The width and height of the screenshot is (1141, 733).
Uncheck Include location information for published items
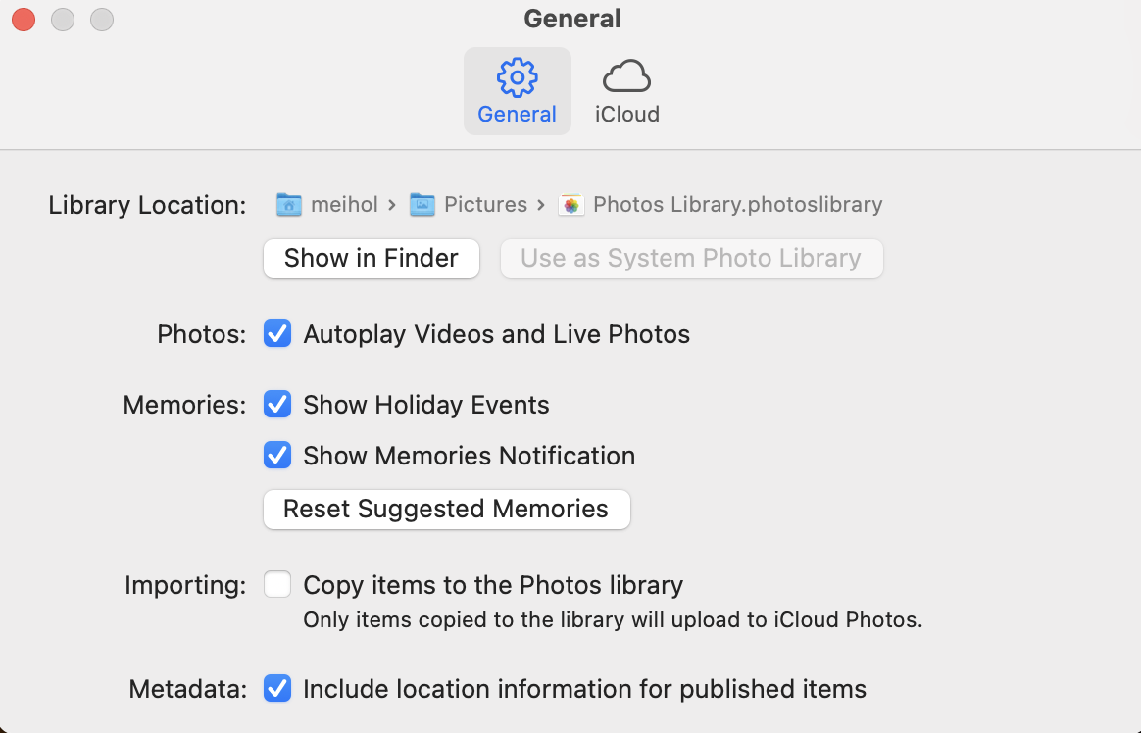click(277, 689)
